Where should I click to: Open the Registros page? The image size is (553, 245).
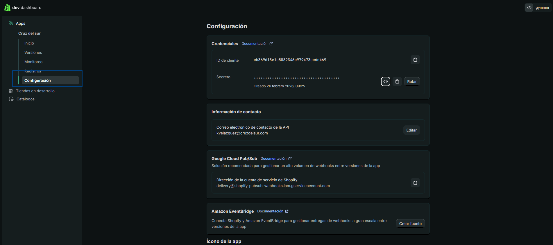[x=33, y=71]
